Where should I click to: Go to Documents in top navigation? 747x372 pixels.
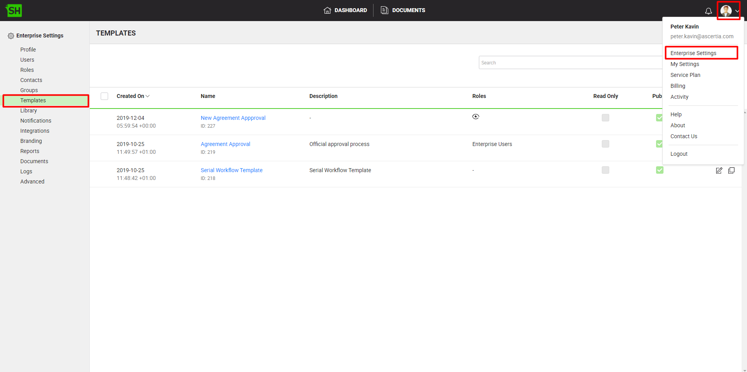pos(403,11)
